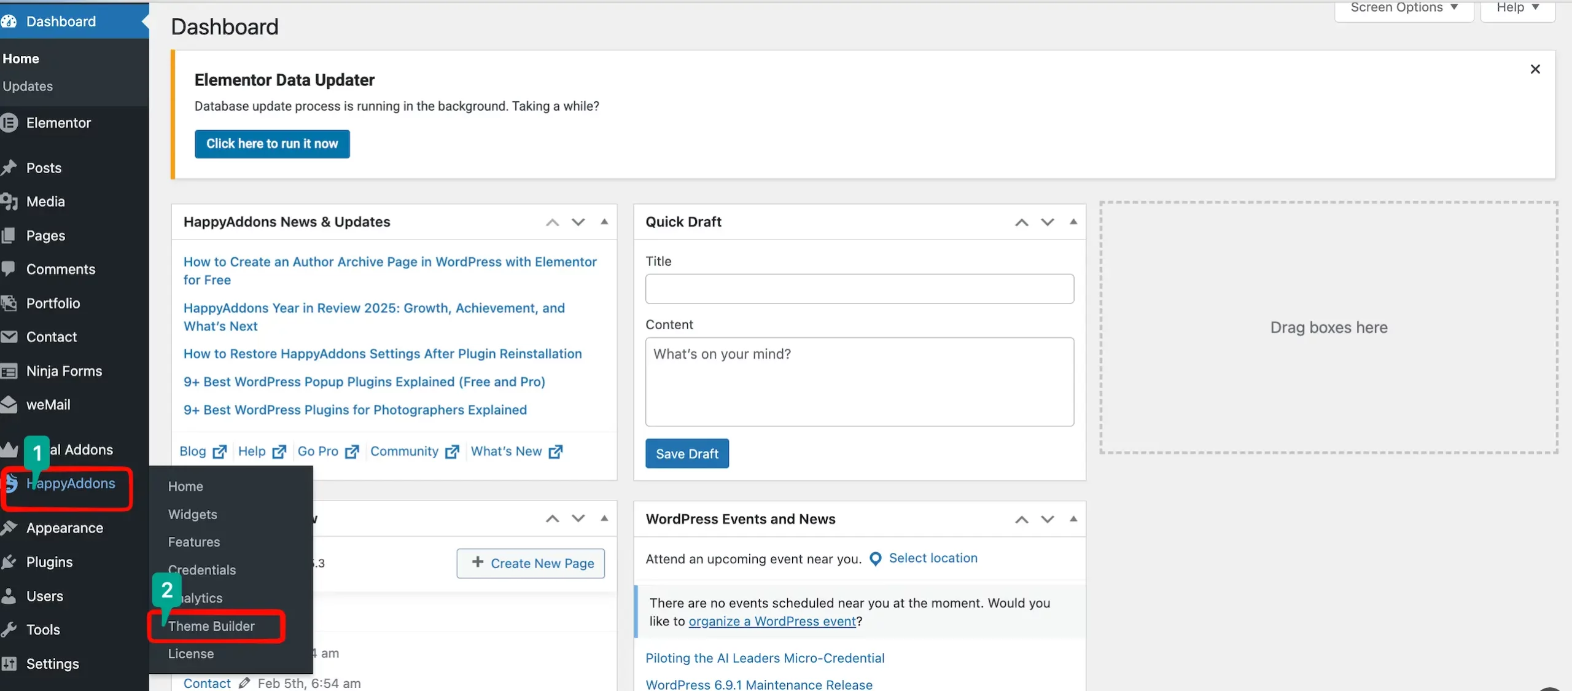This screenshot has width=1572, height=691.
Task: Move Quick Draft panel down with chevron
Action: point(1048,222)
